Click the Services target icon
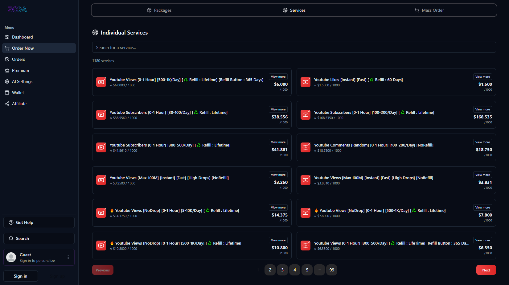The width and height of the screenshot is (509, 285). [285, 10]
